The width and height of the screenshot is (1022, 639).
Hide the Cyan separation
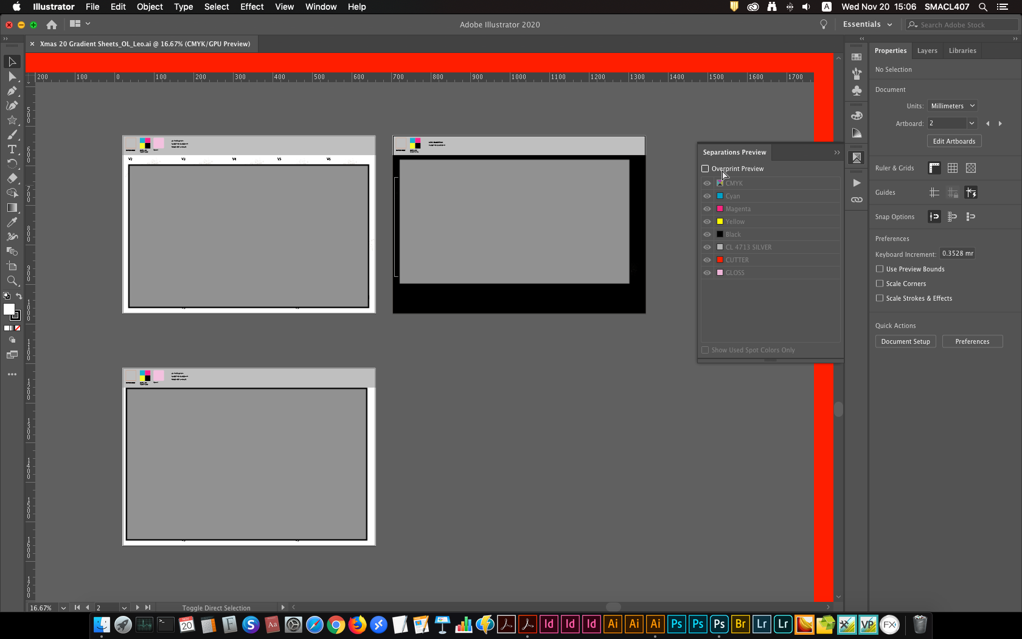click(707, 196)
